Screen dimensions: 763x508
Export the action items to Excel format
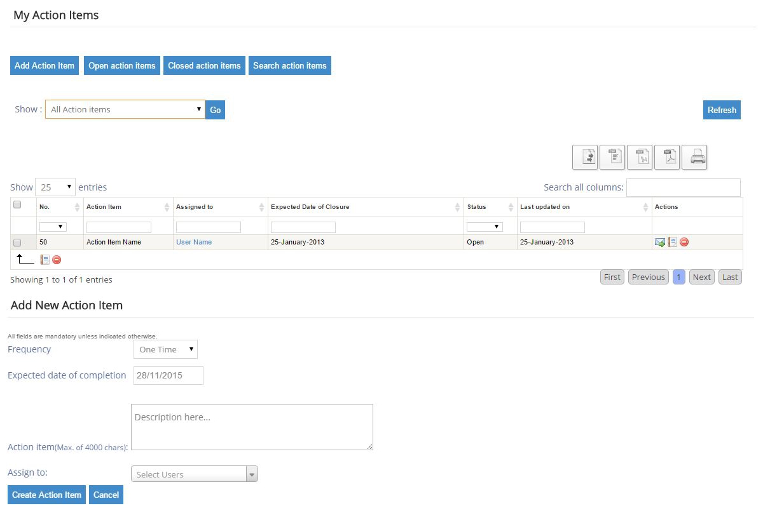pos(640,157)
